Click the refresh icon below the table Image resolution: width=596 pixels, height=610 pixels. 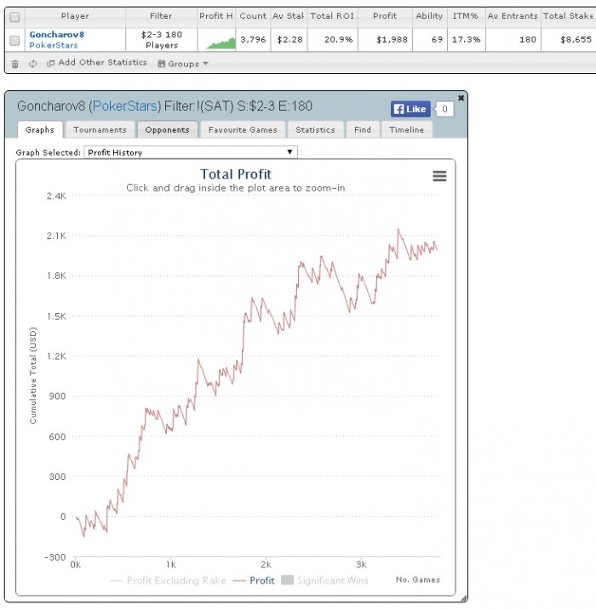32,64
